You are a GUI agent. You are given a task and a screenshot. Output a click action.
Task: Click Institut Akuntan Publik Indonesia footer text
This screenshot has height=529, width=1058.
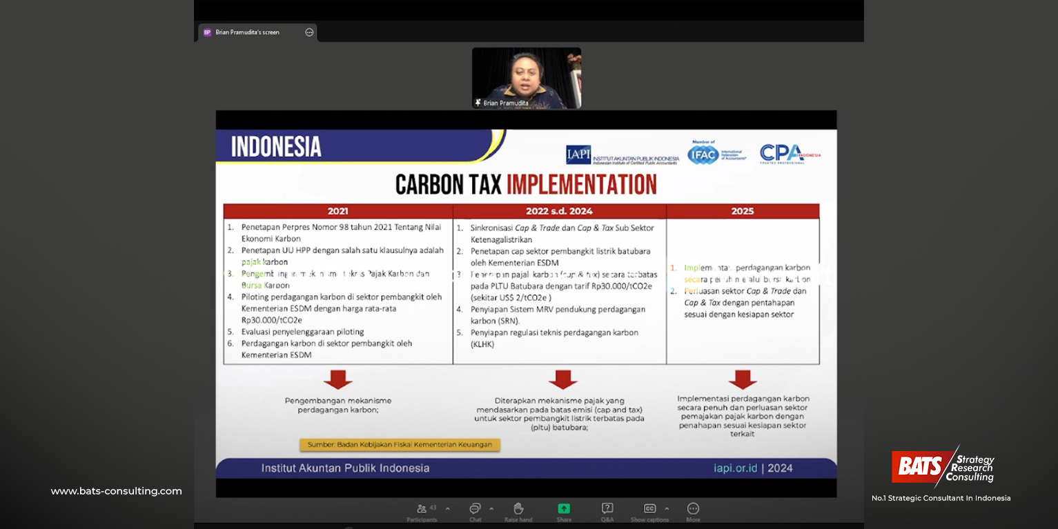345,468
